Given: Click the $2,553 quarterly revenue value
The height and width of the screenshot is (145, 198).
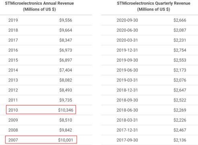Looking at the screenshot, I should (180, 60).
